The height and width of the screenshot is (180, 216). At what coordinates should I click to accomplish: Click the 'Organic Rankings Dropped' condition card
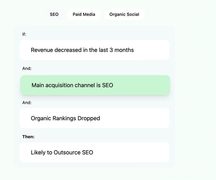[94, 118]
